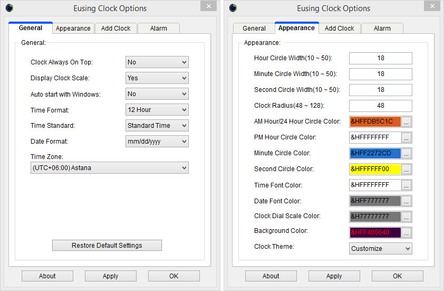The image size is (444, 291).
Task: Click the blue &HFF2272CD color field
Action: click(375, 154)
